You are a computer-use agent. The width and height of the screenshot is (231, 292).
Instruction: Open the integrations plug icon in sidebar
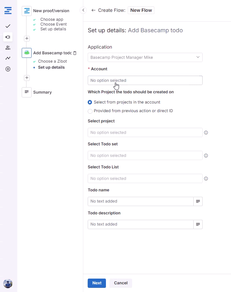pyautogui.click(x=8, y=37)
